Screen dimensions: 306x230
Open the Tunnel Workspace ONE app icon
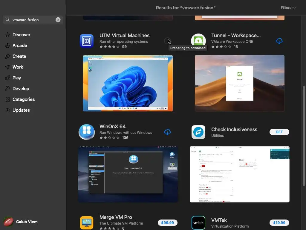[x=198, y=41]
